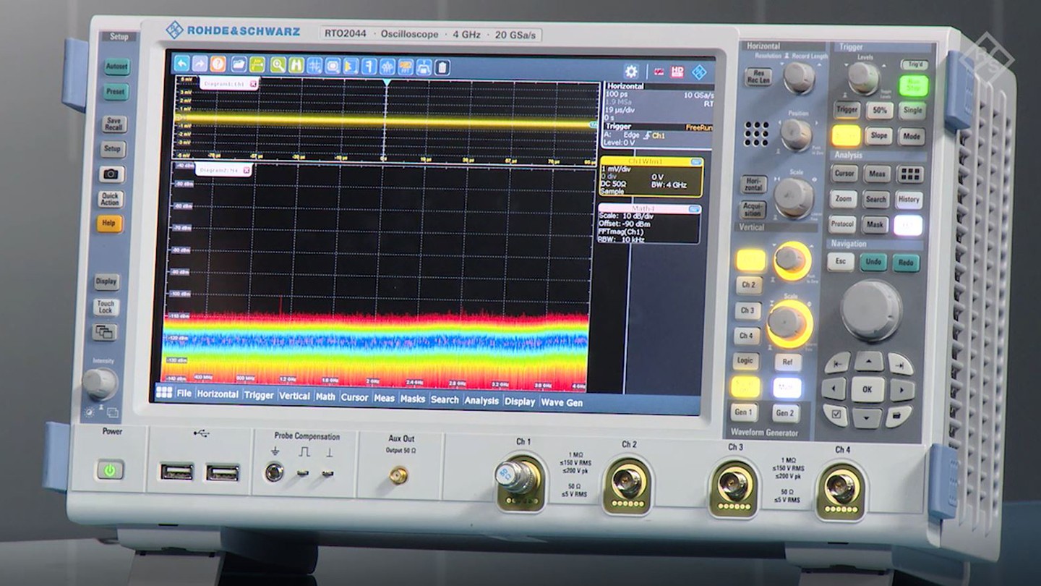Open the Meas menu on screen
Screen dimensions: 1041x586
[384, 398]
